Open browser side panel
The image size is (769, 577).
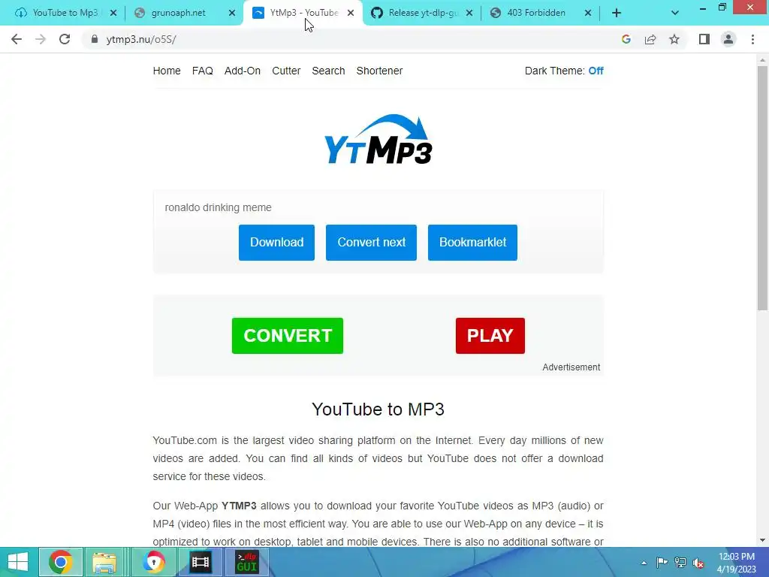tap(704, 39)
